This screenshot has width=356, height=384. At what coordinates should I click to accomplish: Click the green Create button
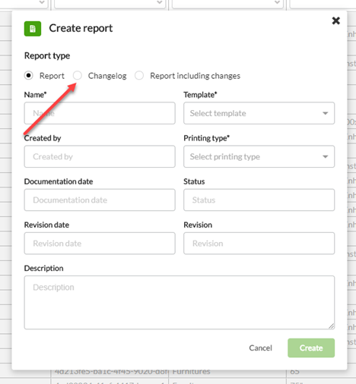pyautogui.click(x=311, y=348)
